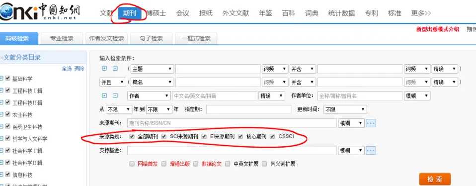This screenshot has width=476, height=186.
Task: Click the 来源期刊 name input field
Action: tap(232, 123)
